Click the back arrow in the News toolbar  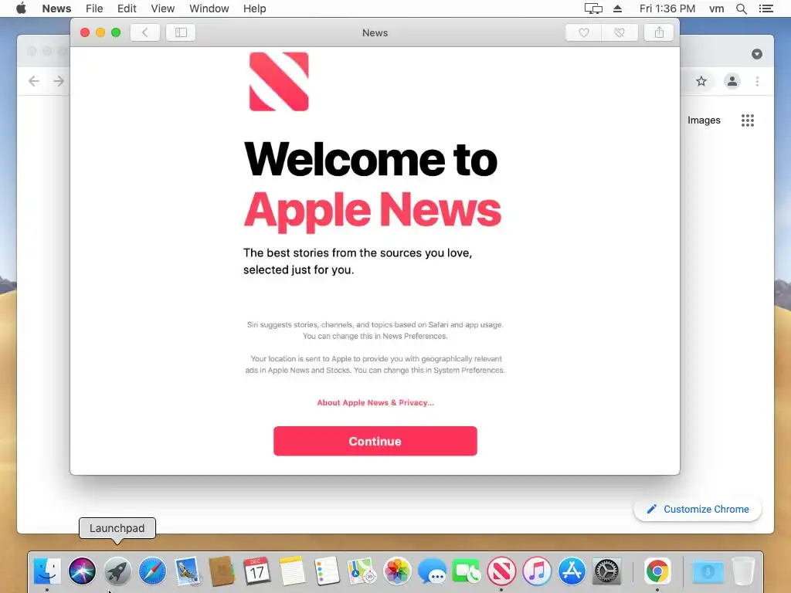pos(144,32)
